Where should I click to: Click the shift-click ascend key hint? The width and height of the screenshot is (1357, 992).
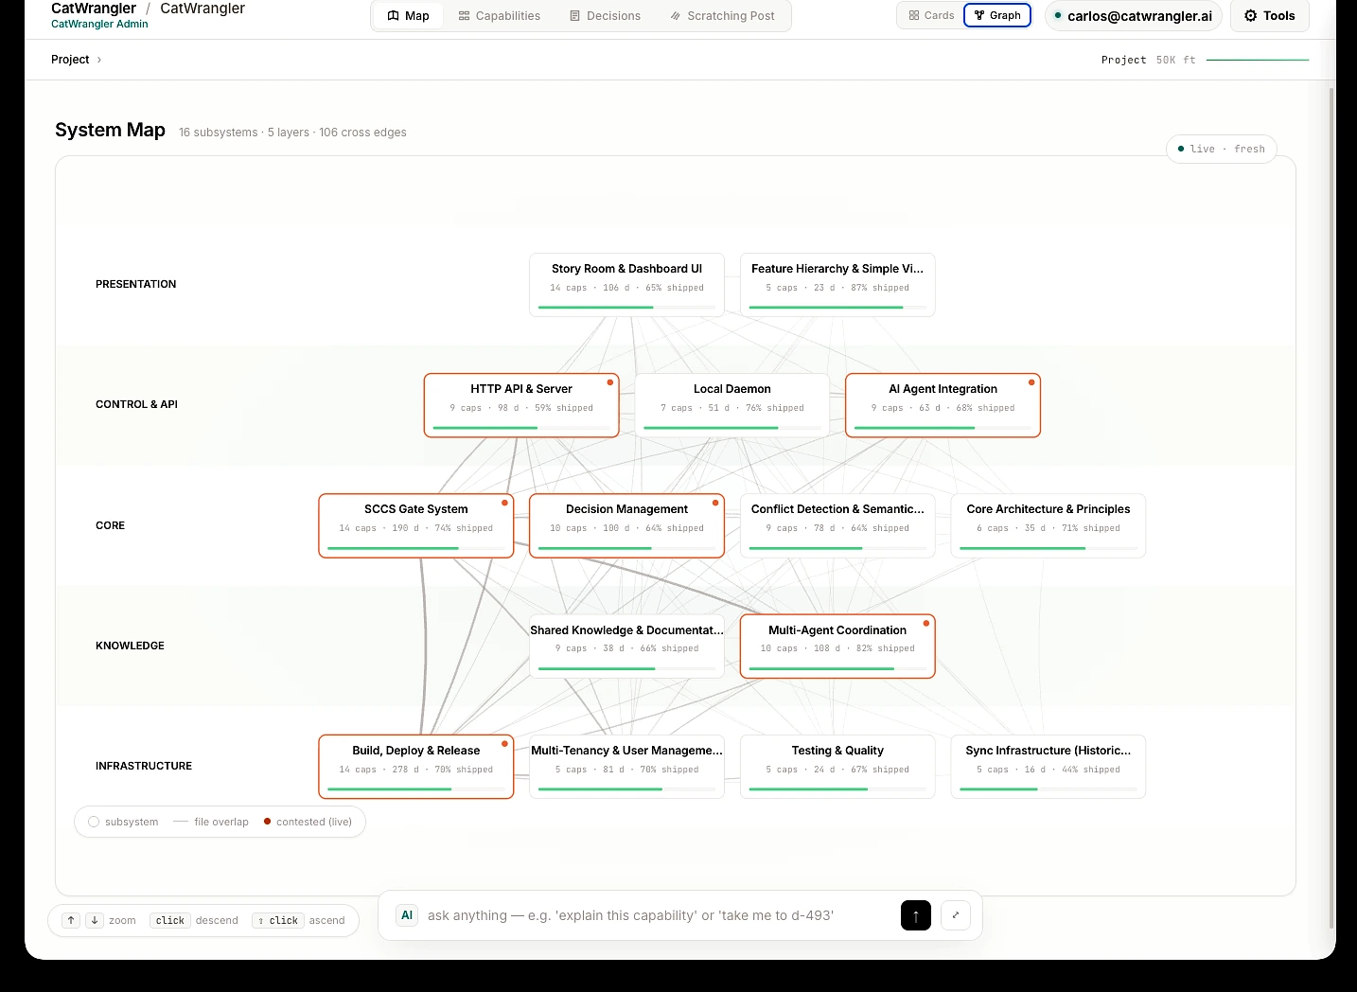click(x=278, y=920)
